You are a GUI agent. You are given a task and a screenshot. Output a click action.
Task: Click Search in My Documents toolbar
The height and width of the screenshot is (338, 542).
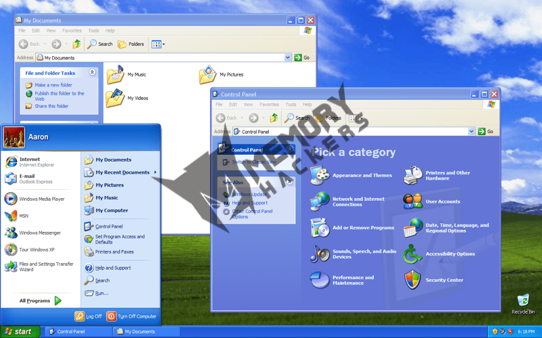(x=100, y=44)
